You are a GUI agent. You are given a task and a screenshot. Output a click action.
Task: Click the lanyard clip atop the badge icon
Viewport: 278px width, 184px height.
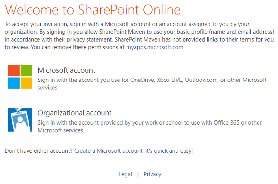(x=18, y=111)
